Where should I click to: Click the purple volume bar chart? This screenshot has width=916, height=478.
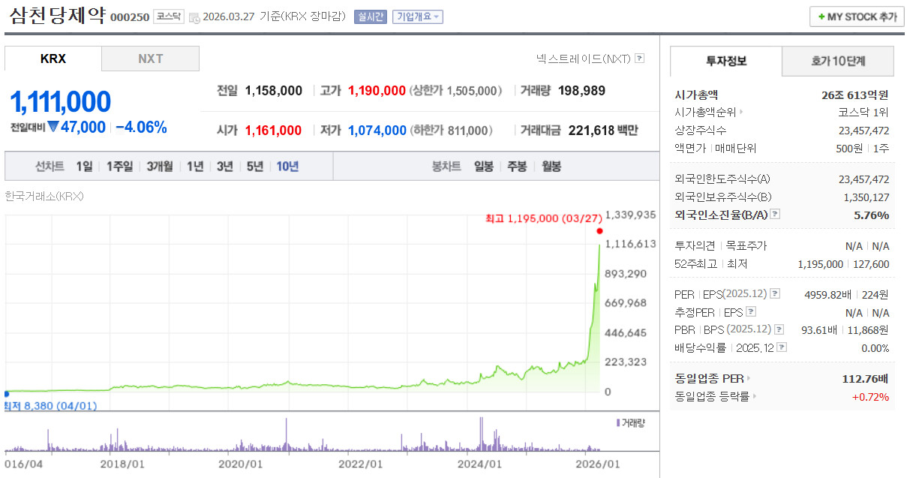(x=302, y=433)
